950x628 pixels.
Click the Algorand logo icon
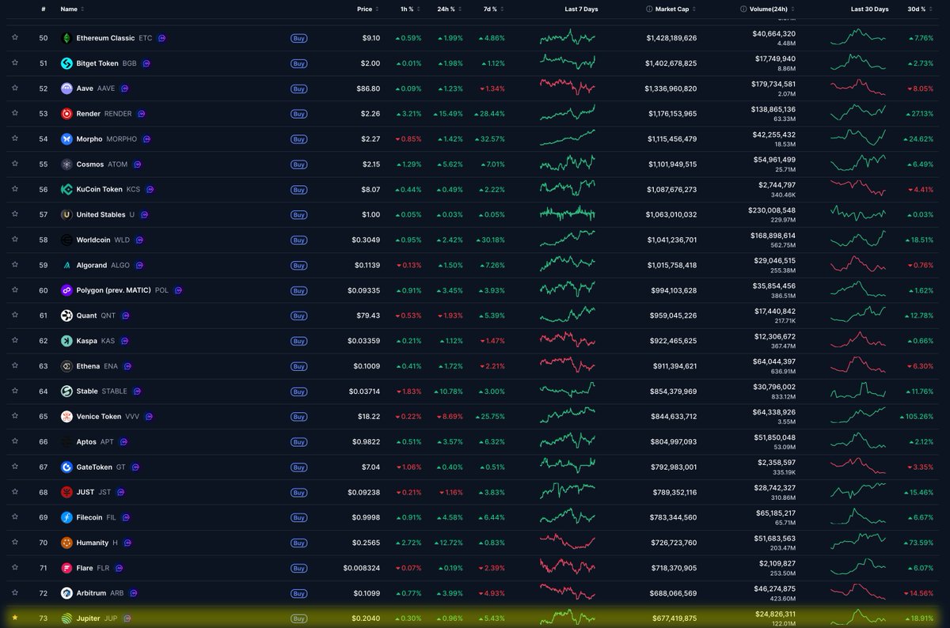pos(66,265)
